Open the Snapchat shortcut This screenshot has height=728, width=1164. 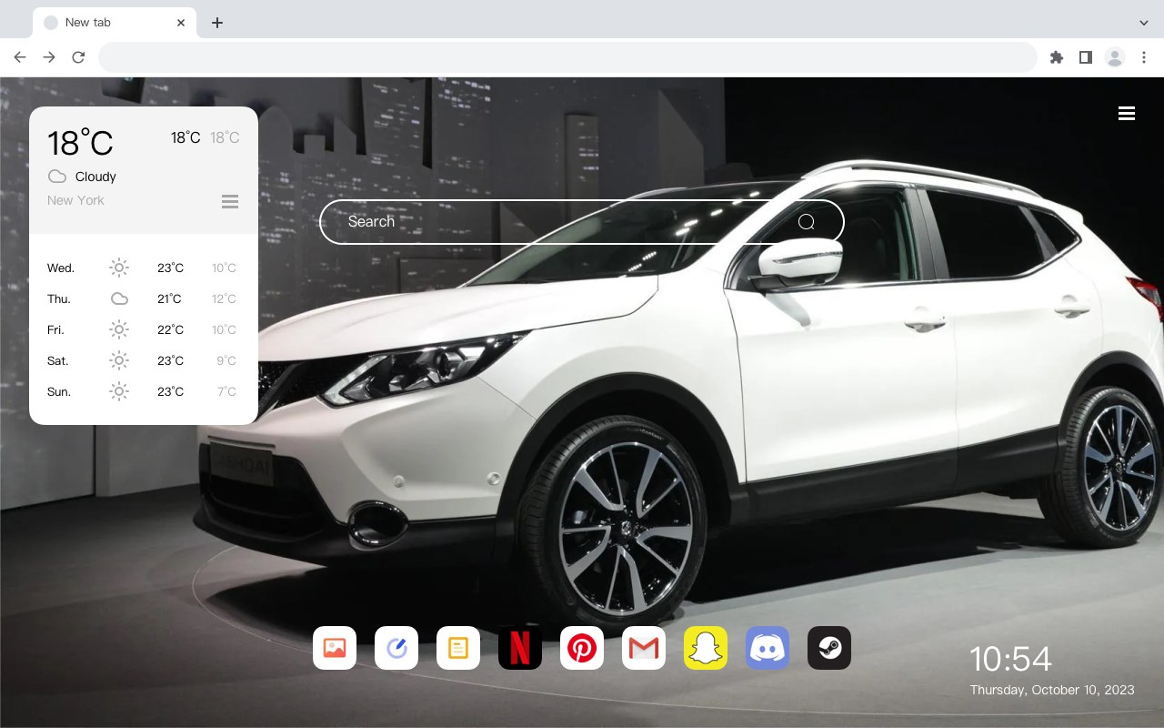click(x=706, y=648)
